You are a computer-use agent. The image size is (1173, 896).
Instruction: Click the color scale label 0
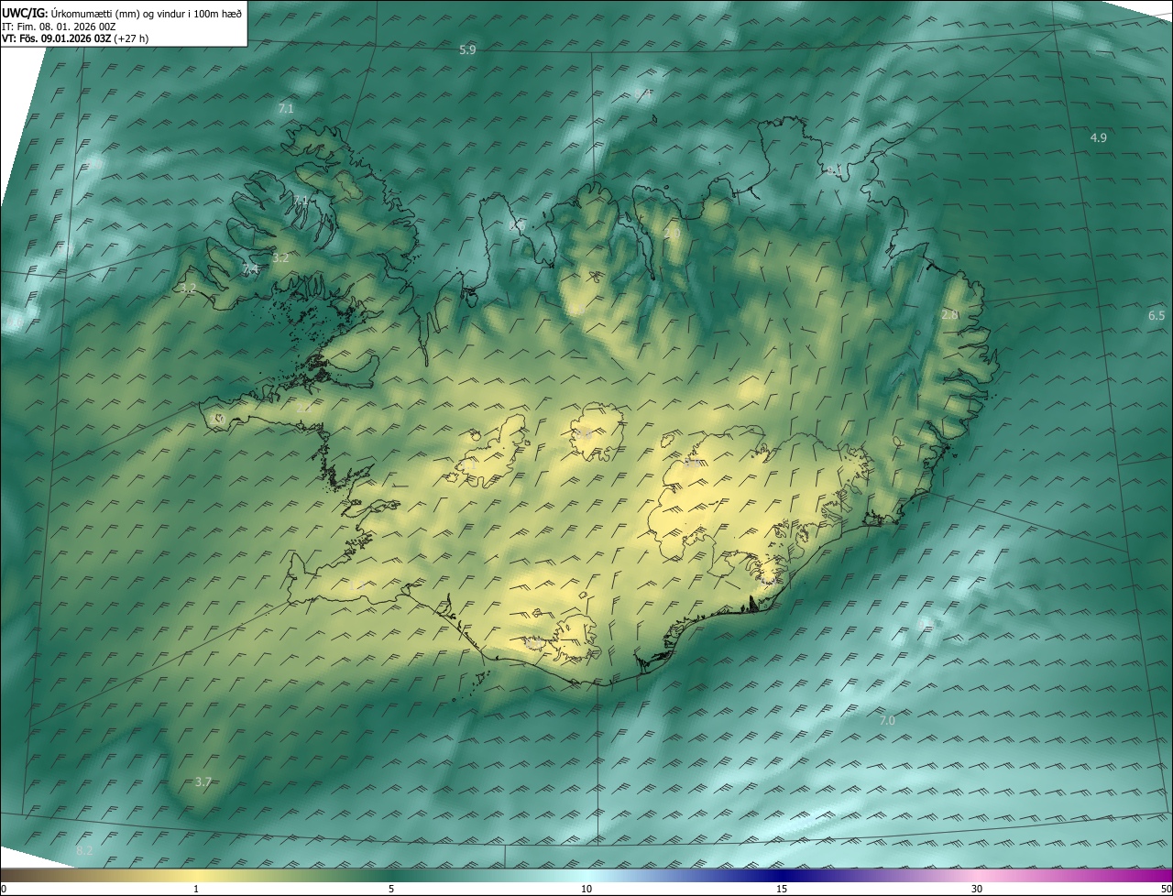pos(4,889)
